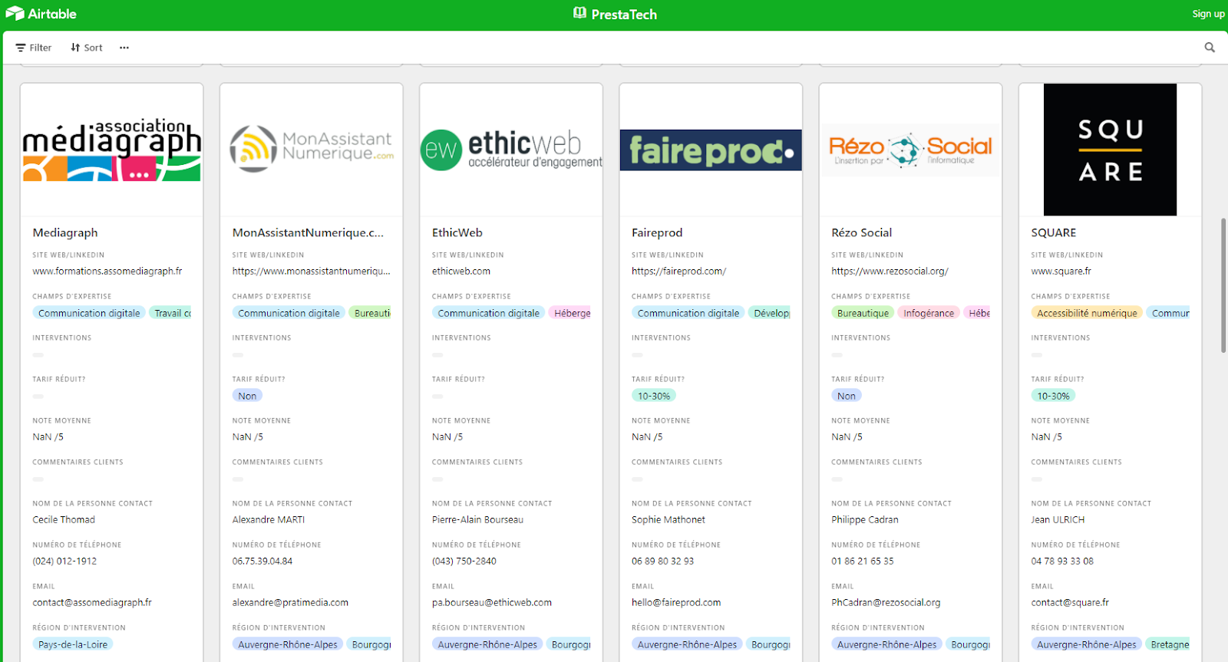Image resolution: width=1228 pixels, height=662 pixels.
Task: Select the MonAssistantNumerique.c... card title
Action: click(x=308, y=232)
